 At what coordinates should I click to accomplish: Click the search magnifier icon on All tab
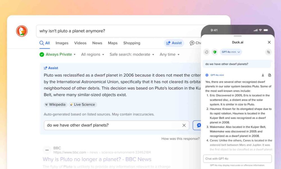pyautogui.click(x=42, y=43)
